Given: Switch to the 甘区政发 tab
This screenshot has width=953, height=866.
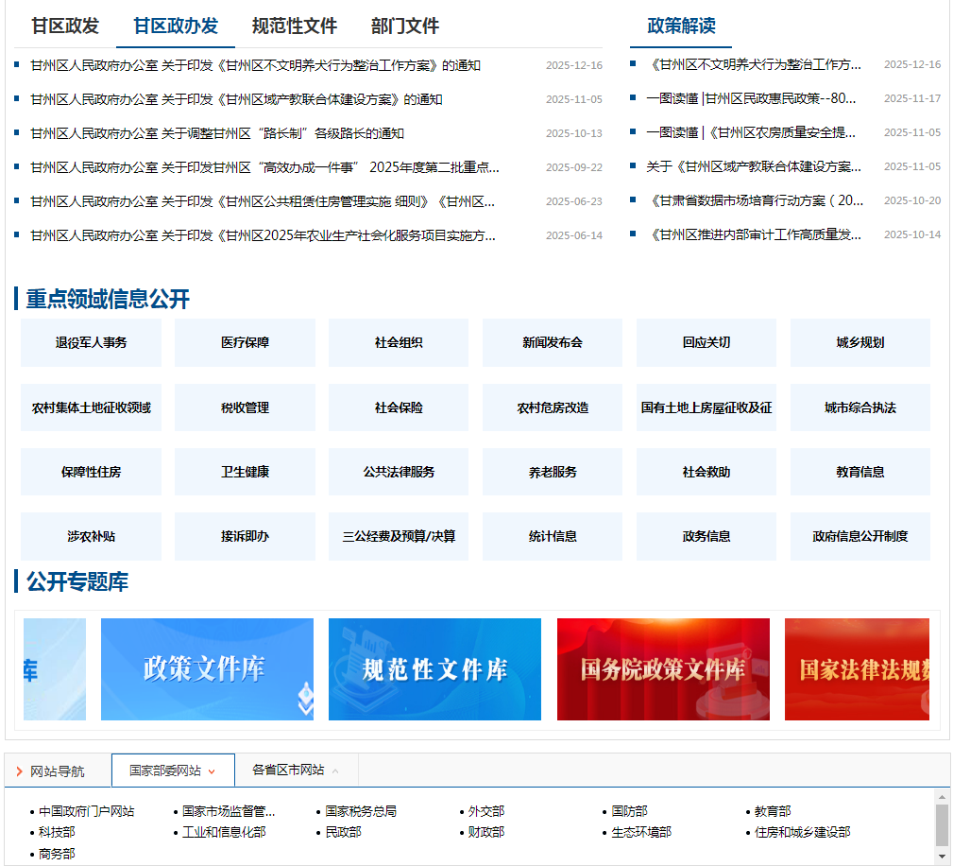Looking at the screenshot, I should (65, 26).
